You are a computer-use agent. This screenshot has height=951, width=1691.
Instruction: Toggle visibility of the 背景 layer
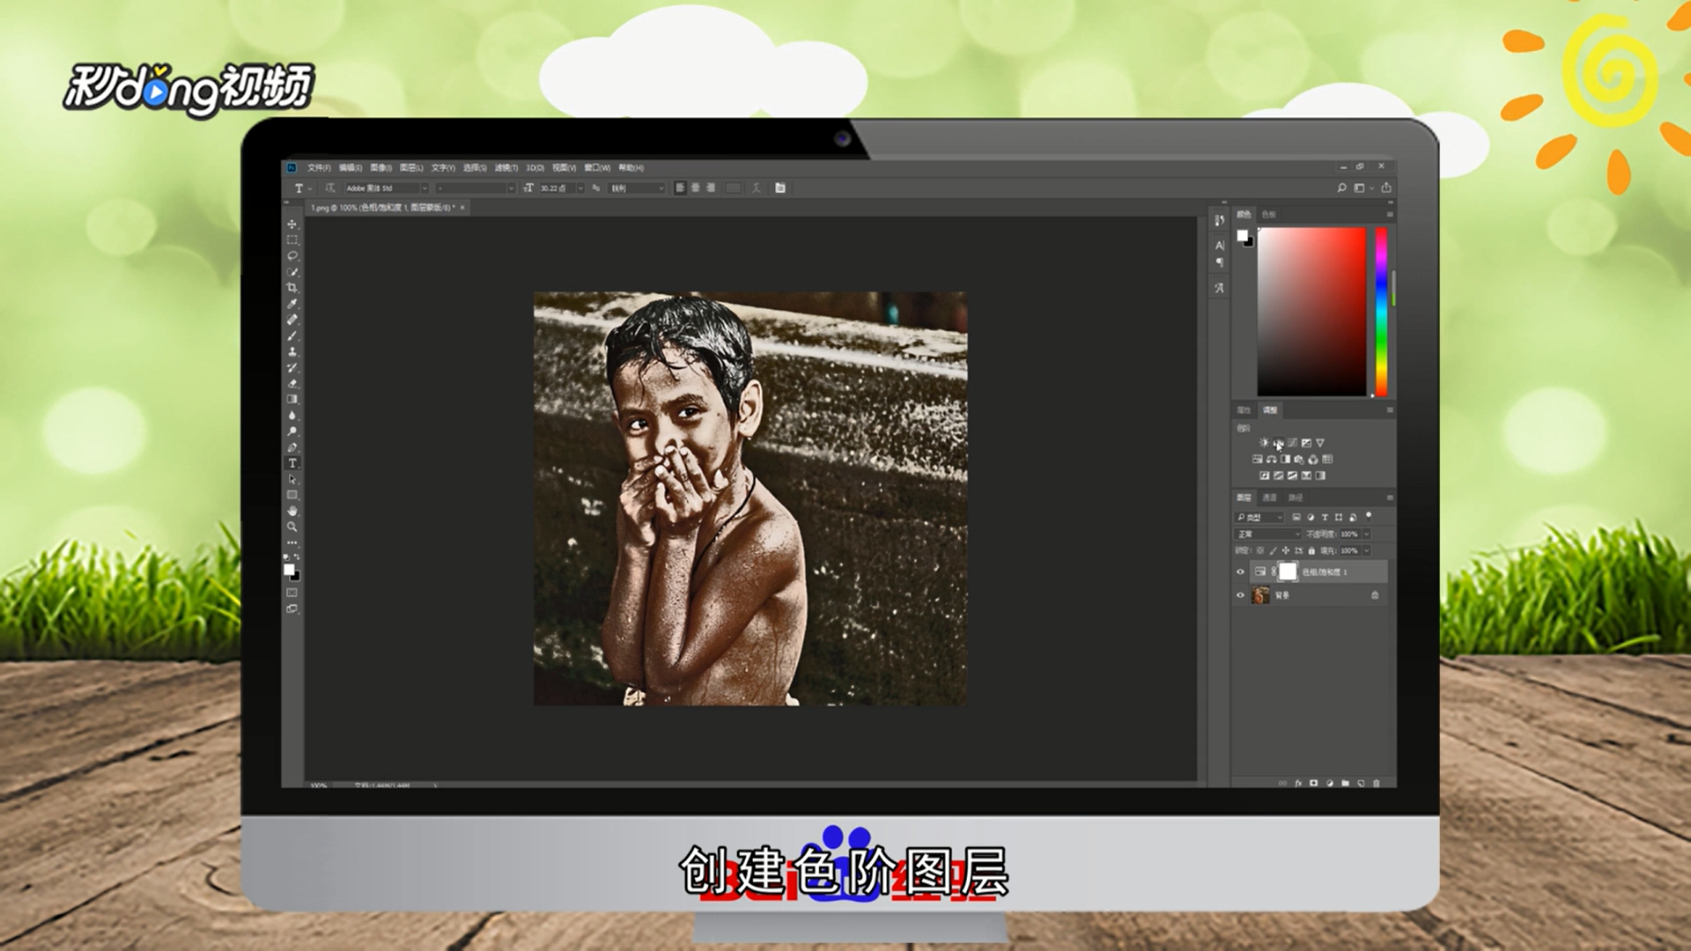(1241, 595)
